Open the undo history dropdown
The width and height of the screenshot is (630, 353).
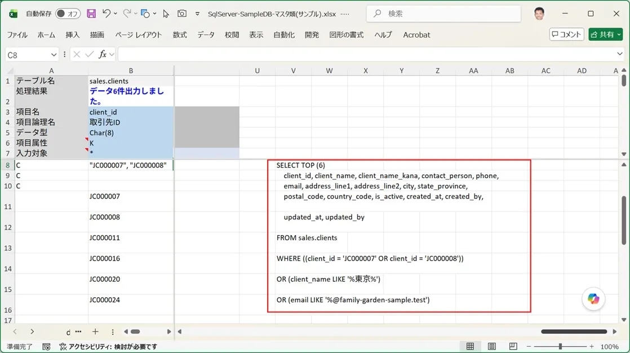[x=116, y=14]
